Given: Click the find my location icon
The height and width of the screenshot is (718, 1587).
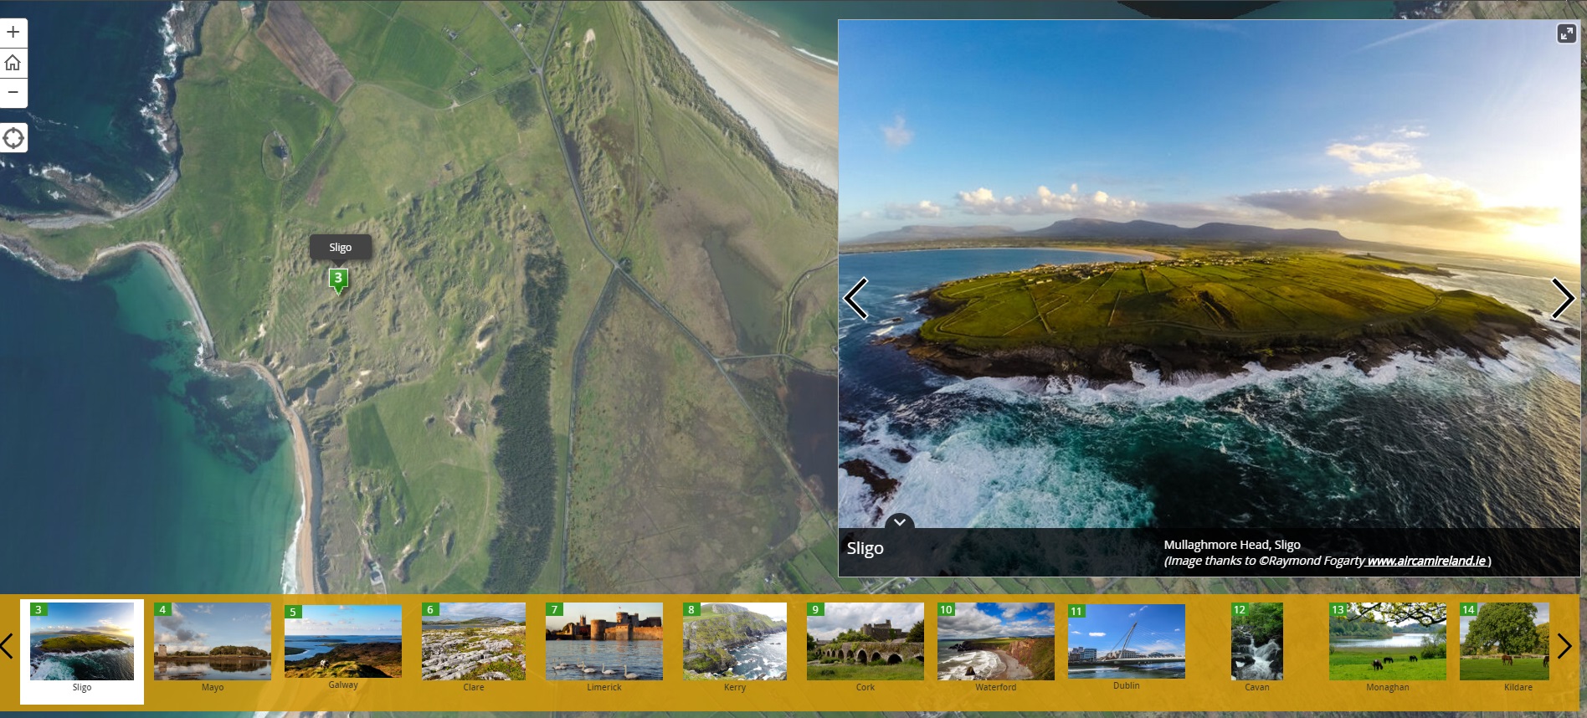Looking at the screenshot, I should 13,138.
